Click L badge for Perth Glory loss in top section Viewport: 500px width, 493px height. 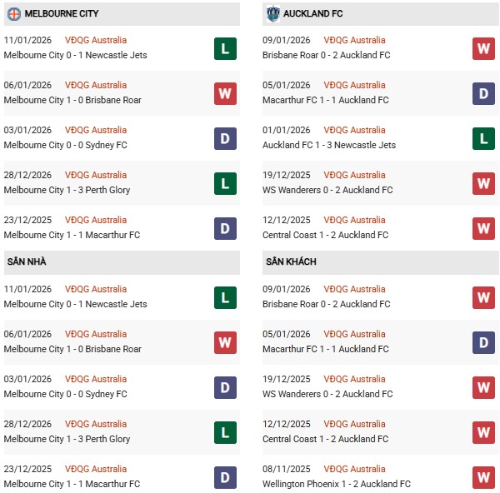[225, 183]
